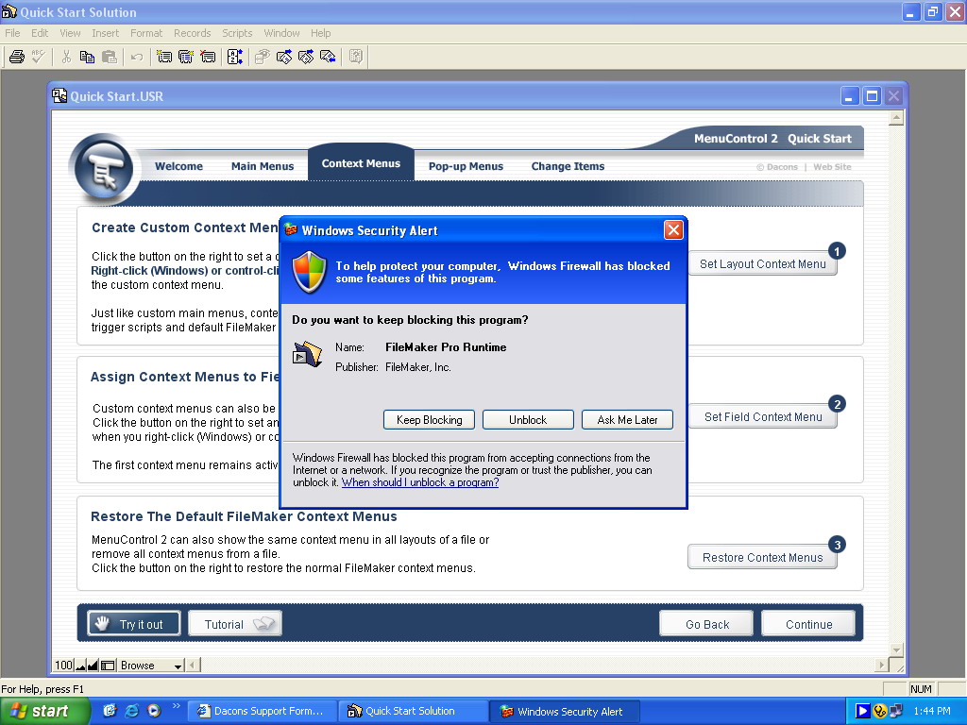Select the Context Menus tab
This screenshot has height=725, width=967.
[x=361, y=163]
